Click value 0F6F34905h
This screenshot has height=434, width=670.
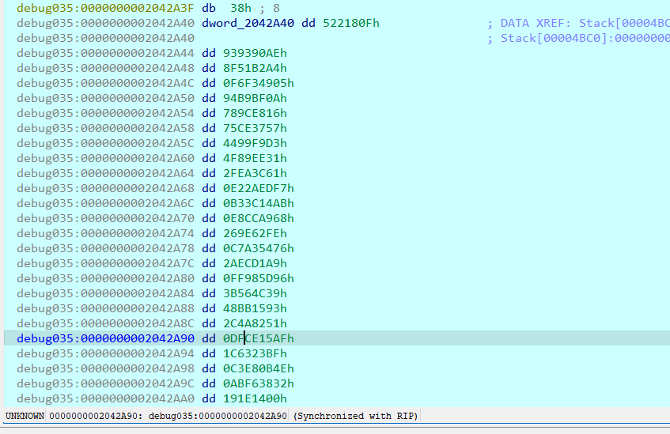259,83
